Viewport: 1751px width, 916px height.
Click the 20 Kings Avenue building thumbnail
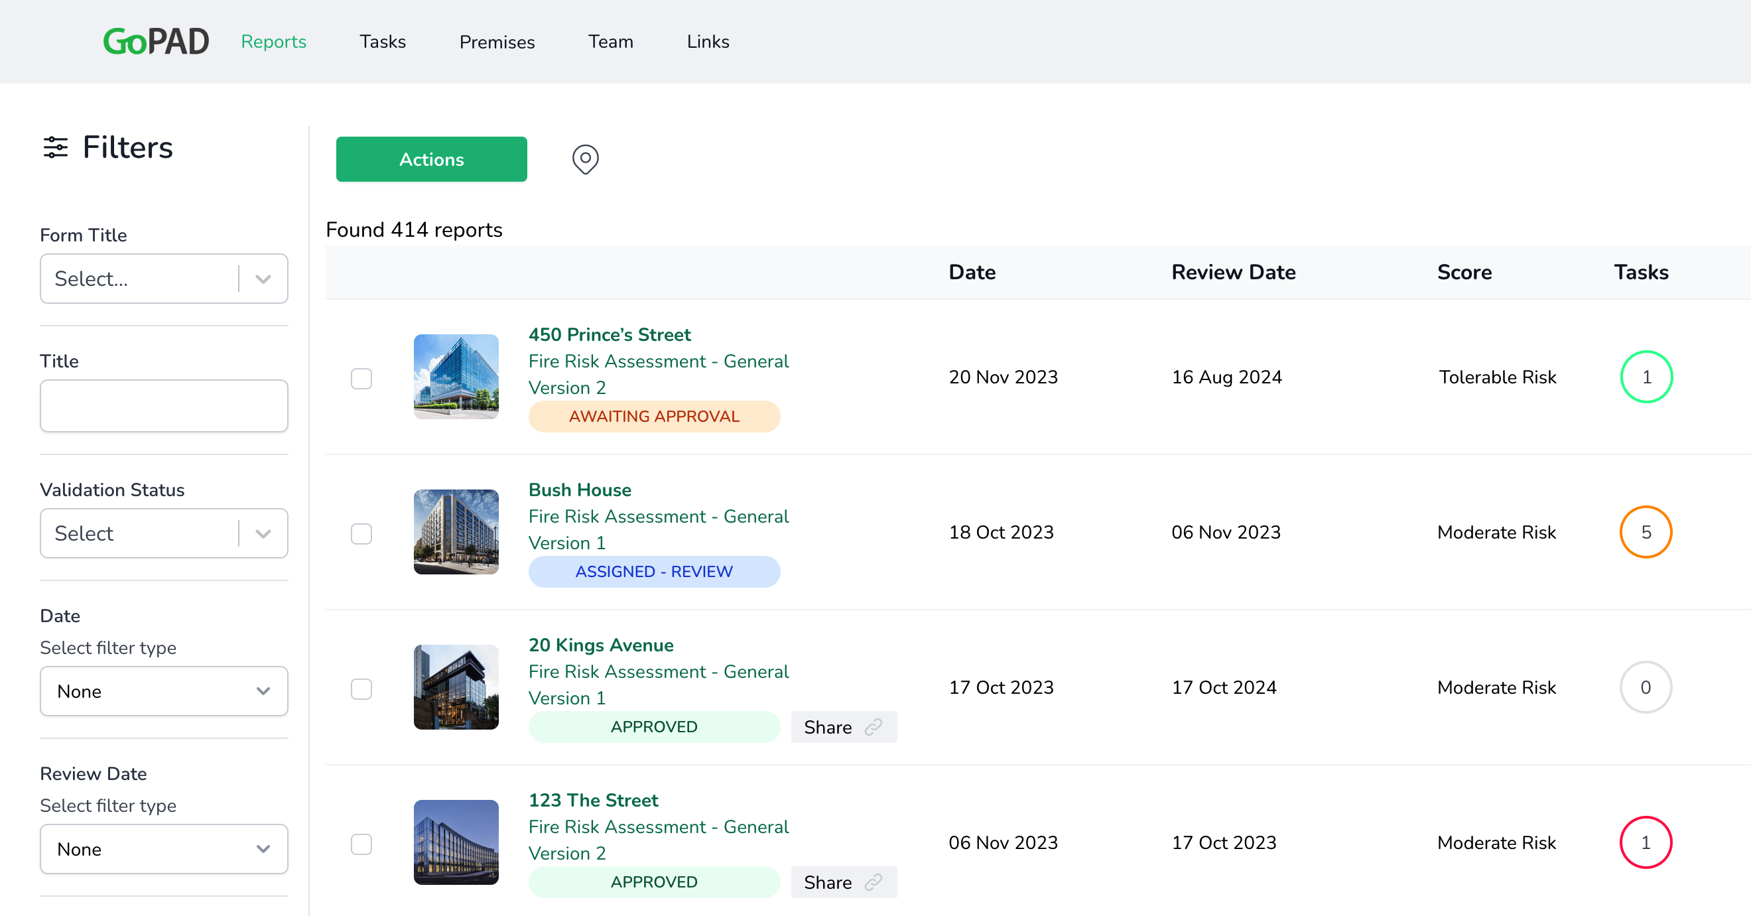pos(456,687)
